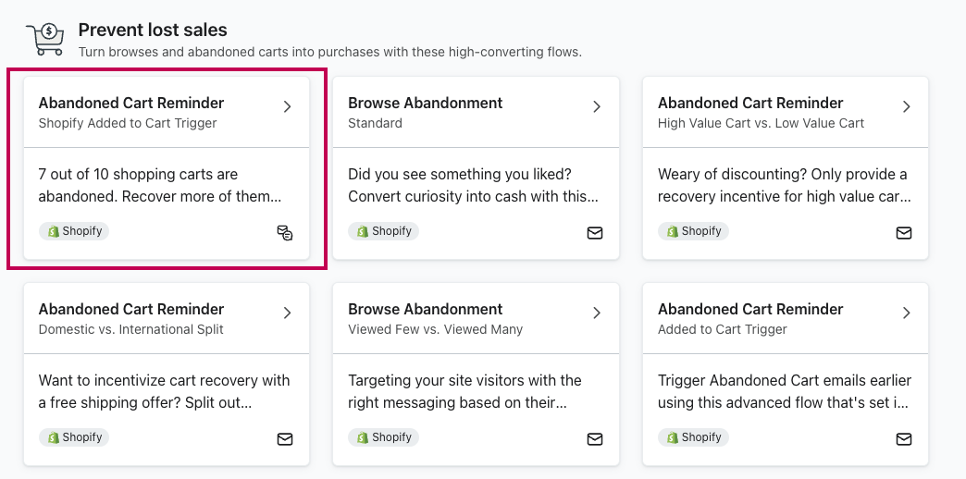Open Abandoned Cart Reminder title above 'Domestic vs. International Split'
This screenshot has width=966, height=479.
pos(131,309)
